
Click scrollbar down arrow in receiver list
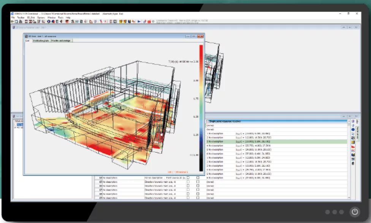click(349, 197)
